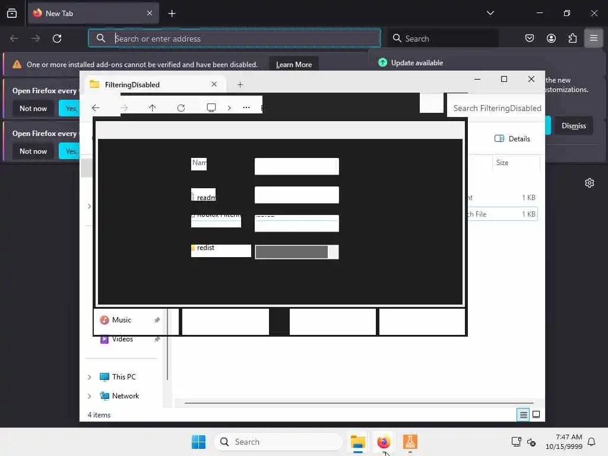This screenshot has width=608, height=456.
Task: Click File Explorer back arrow
Action: (x=96, y=108)
